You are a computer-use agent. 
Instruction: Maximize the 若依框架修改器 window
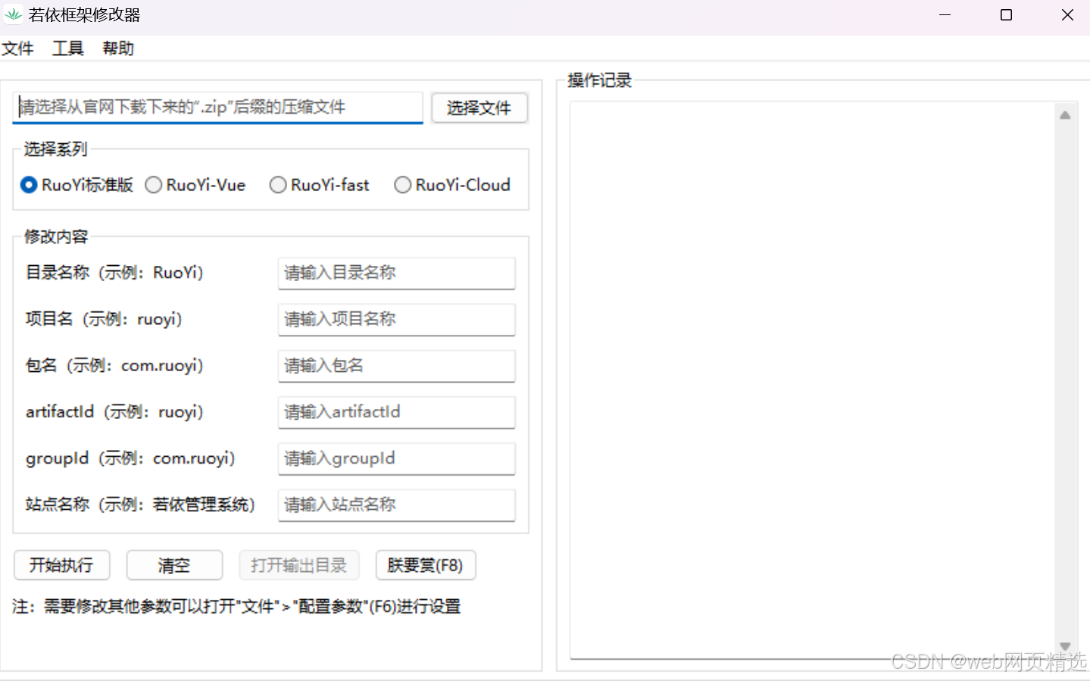tap(1006, 15)
